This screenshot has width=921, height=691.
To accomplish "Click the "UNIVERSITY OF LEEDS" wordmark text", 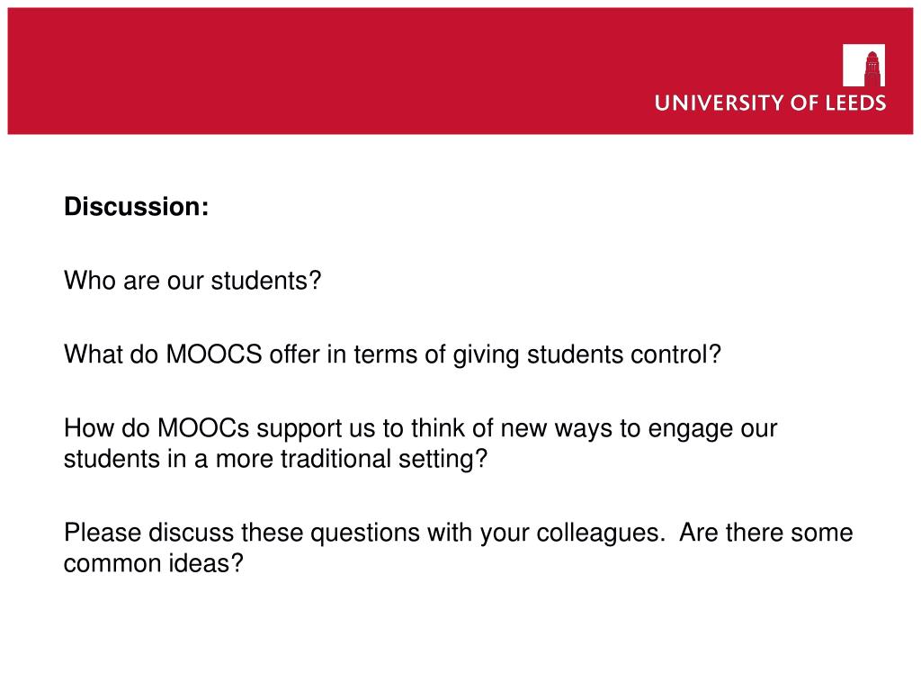I will pos(770,103).
